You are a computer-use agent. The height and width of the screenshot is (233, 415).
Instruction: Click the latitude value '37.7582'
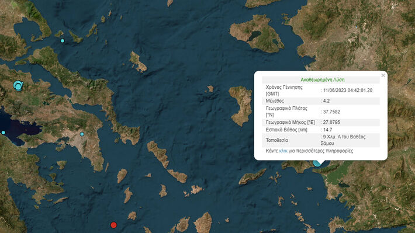tap(331, 112)
